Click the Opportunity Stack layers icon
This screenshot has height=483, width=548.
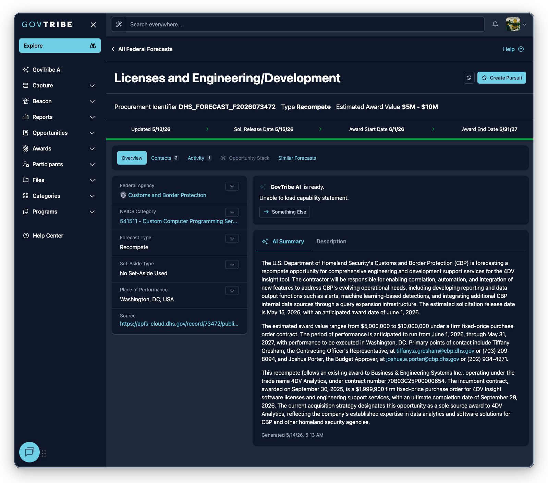[223, 158]
